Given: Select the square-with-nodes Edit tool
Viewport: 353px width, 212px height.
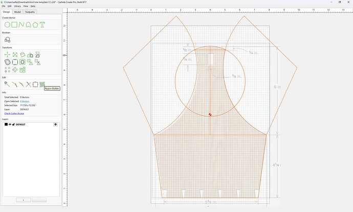Looking at the screenshot, I should point(35,84).
